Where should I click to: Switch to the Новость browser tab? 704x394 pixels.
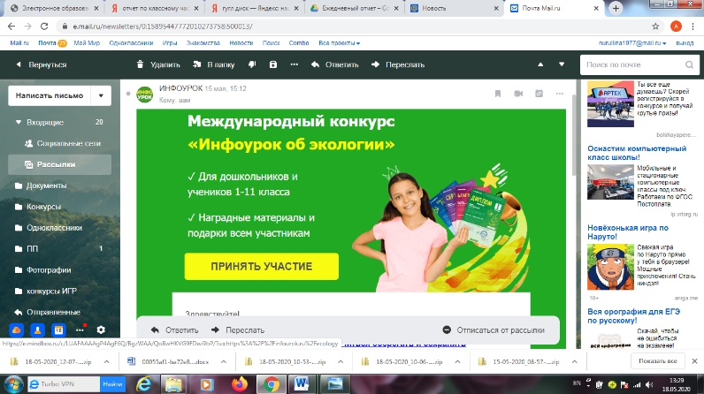click(x=451, y=7)
